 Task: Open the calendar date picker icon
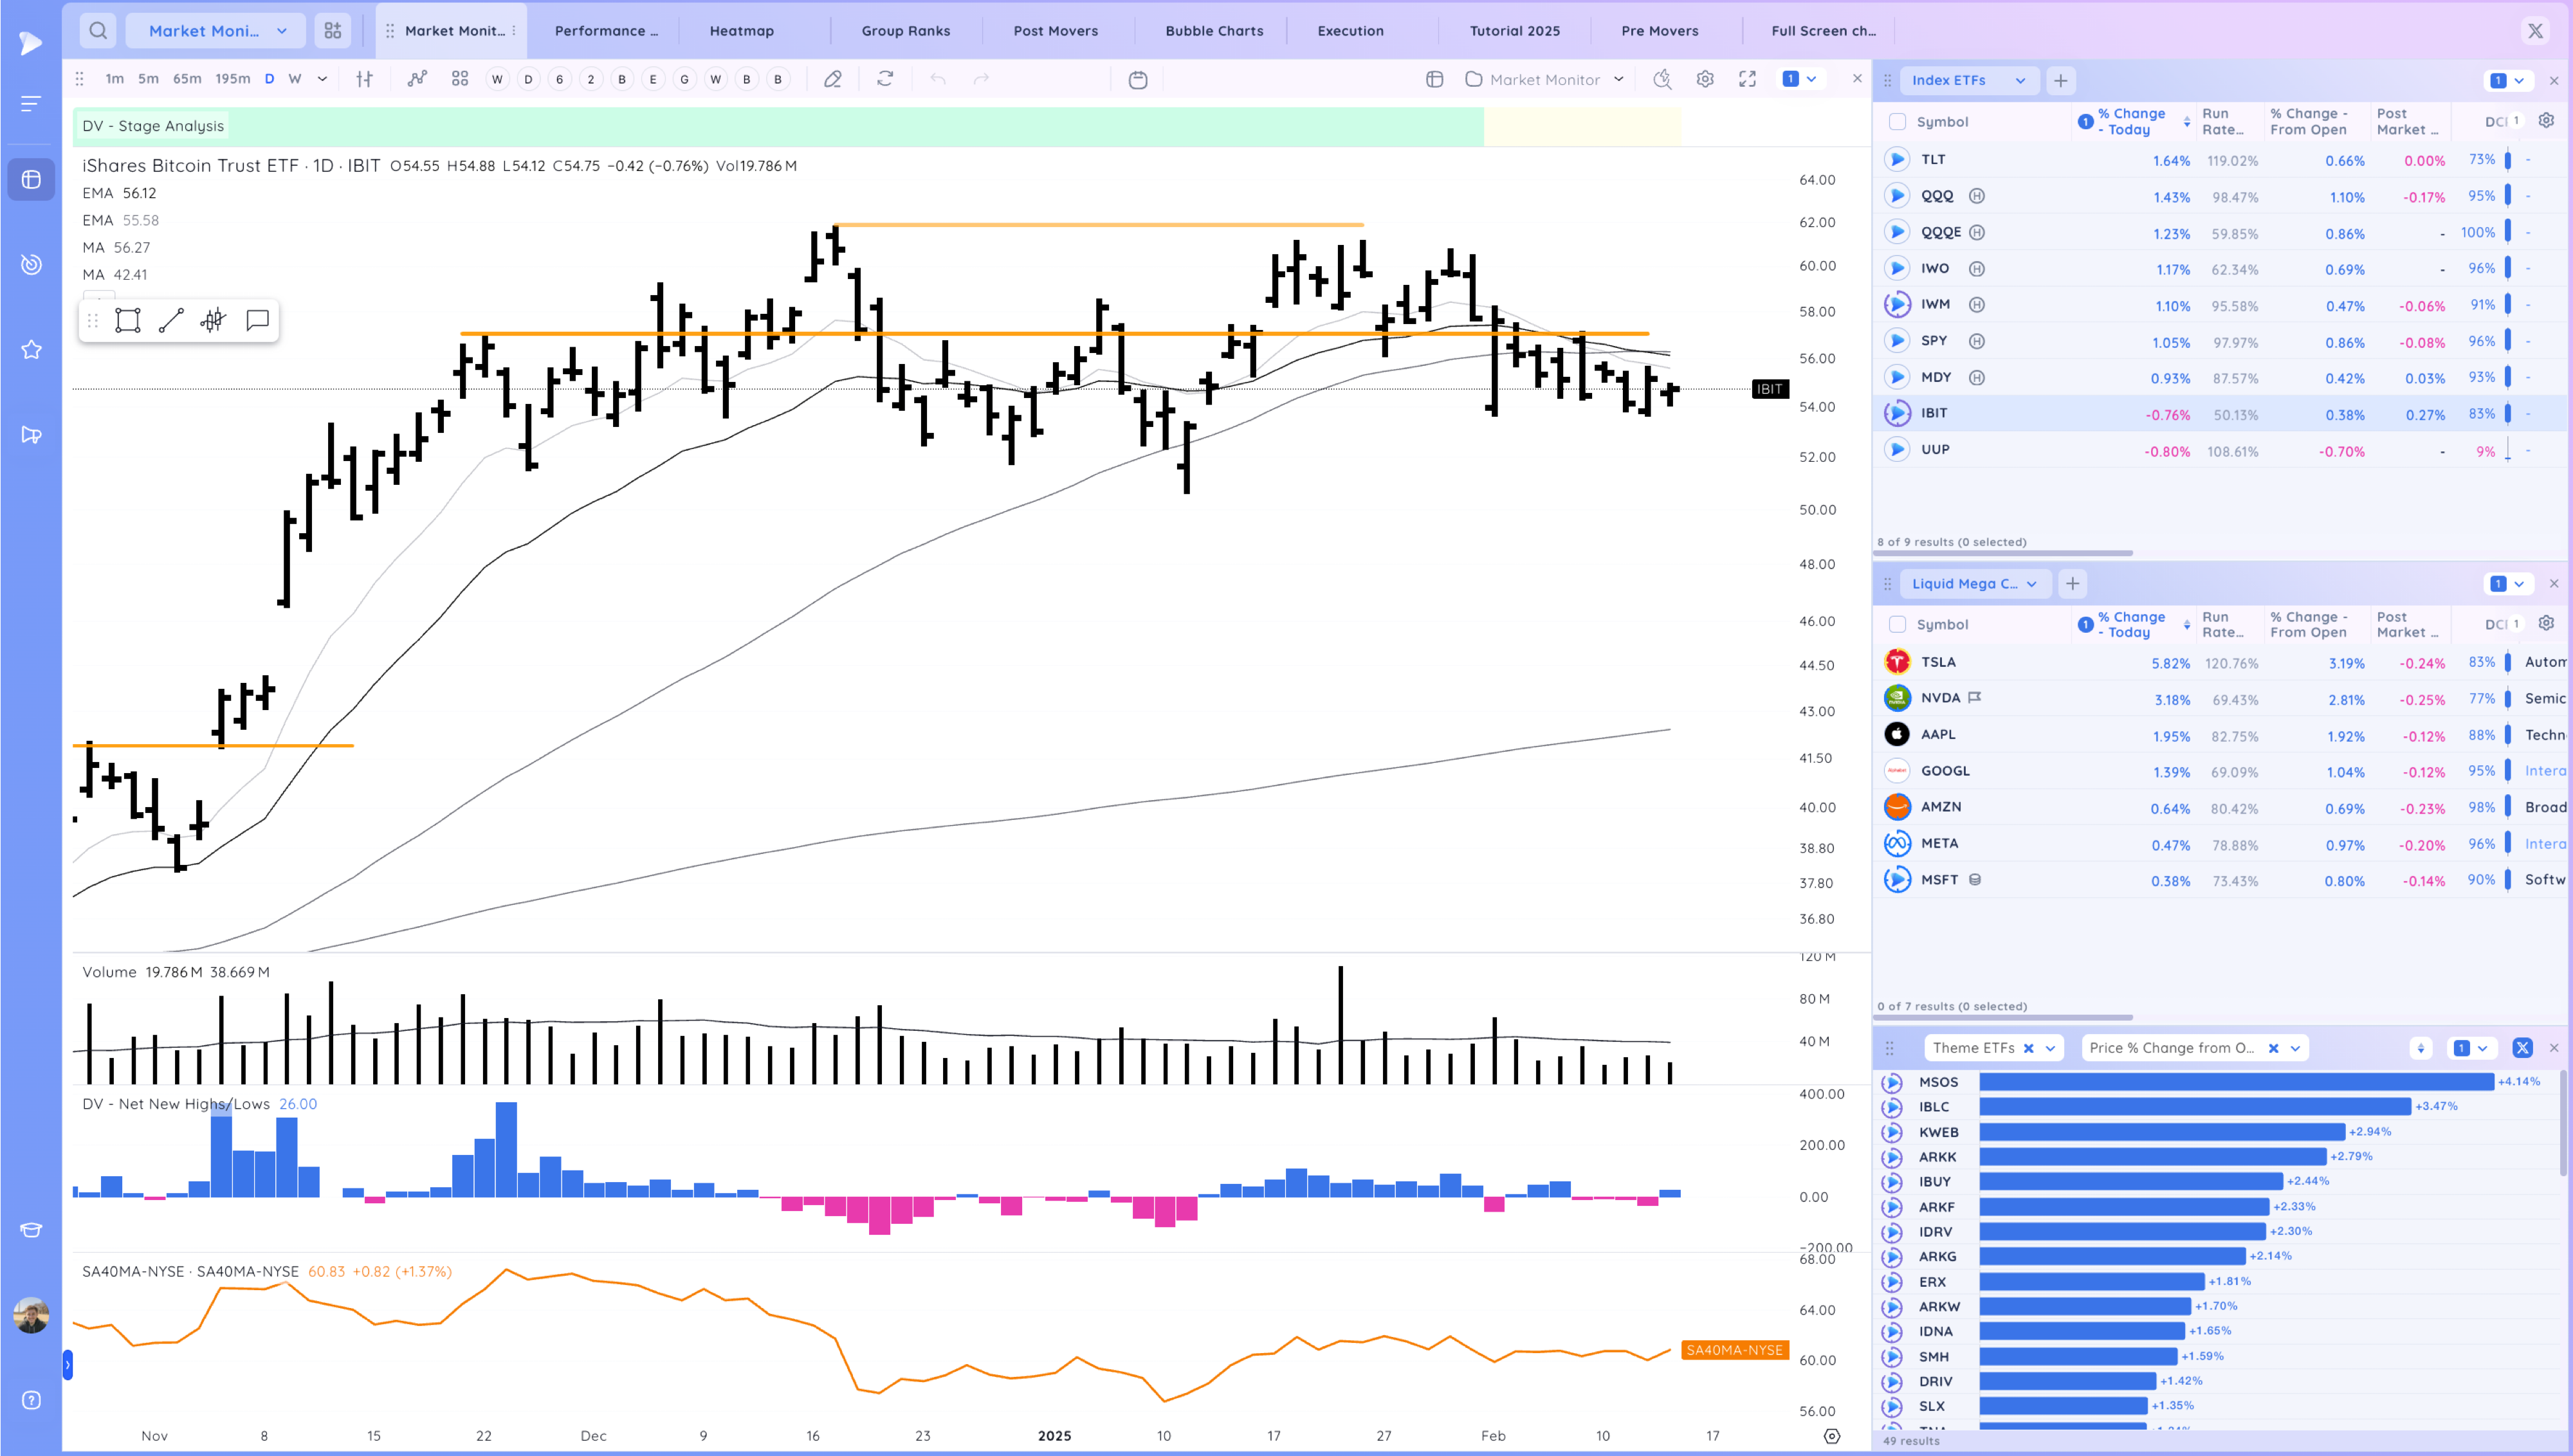(1138, 80)
